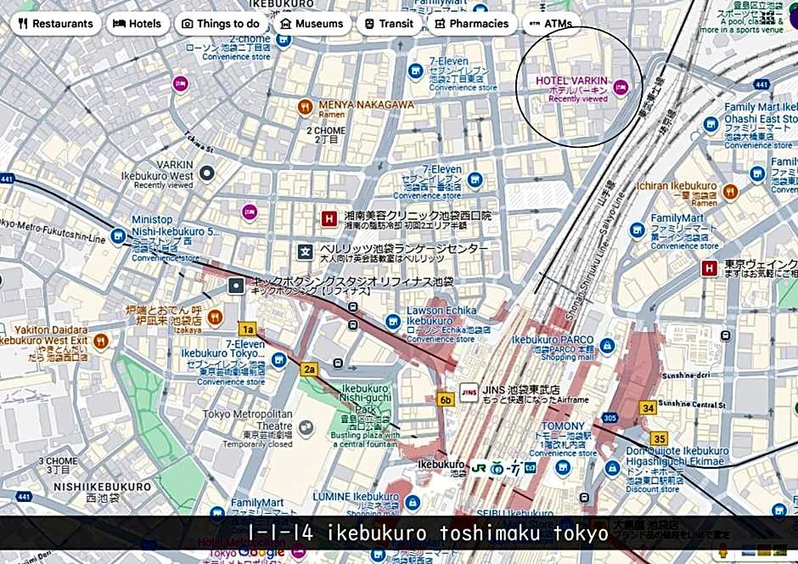Viewport: 798px width, 564px height.
Task: Select the FamilyMart 第一イン池袋店 store pin
Action: tap(638, 230)
